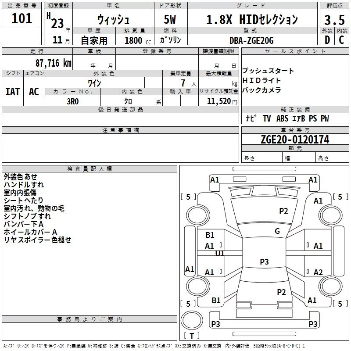Viewport: 351px width, 351px height.
Task: Click the P3 mark on car roof
Action: point(264,261)
